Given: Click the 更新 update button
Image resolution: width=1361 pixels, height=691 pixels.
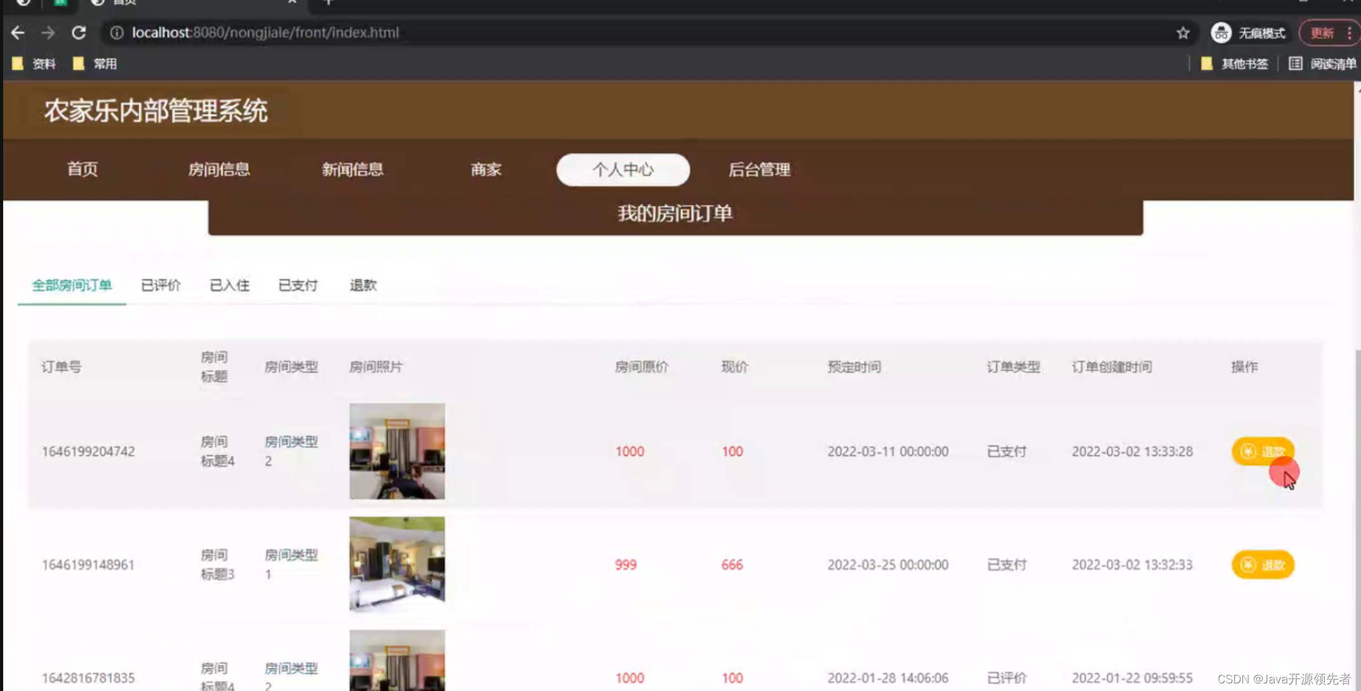Looking at the screenshot, I should point(1329,32).
